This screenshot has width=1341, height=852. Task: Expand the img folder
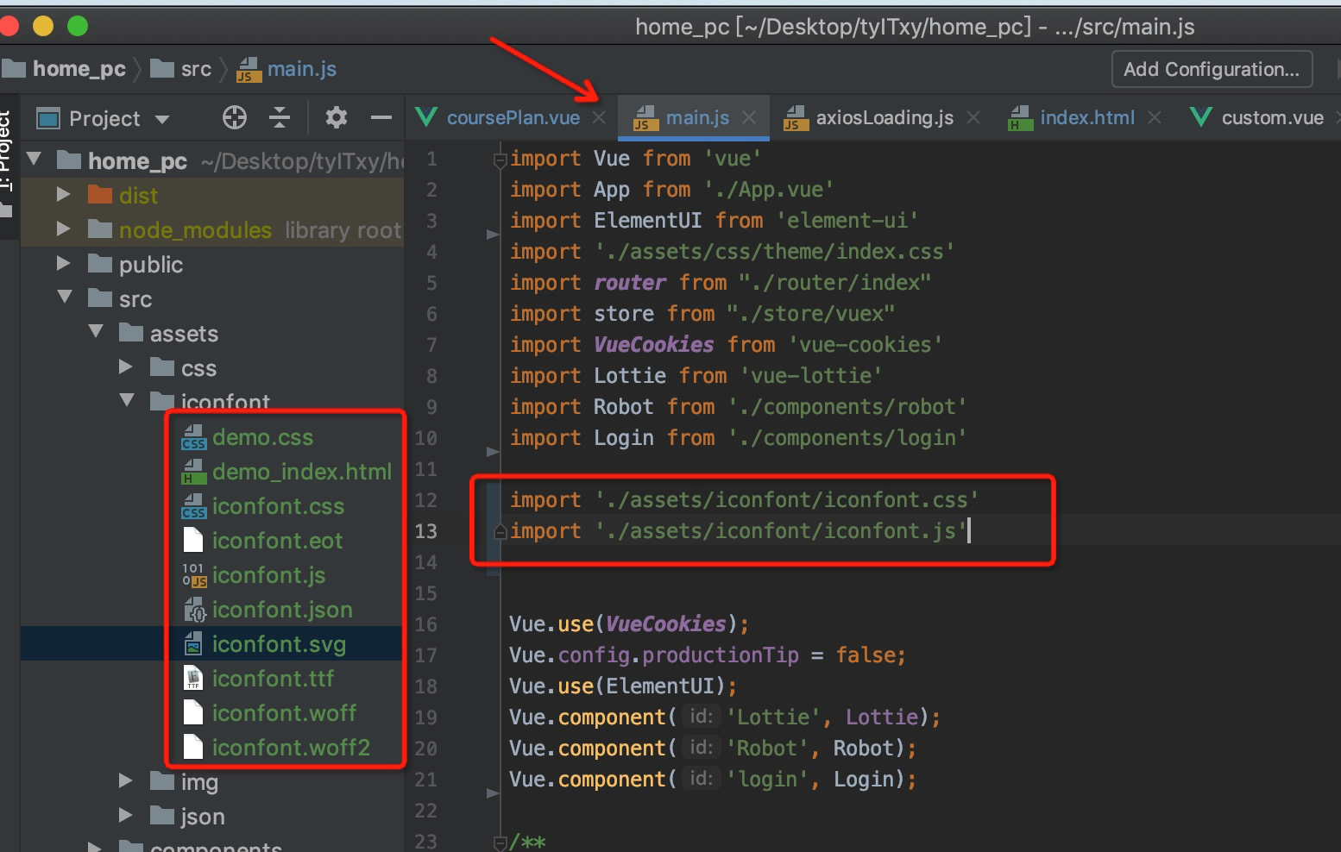pos(125,780)
